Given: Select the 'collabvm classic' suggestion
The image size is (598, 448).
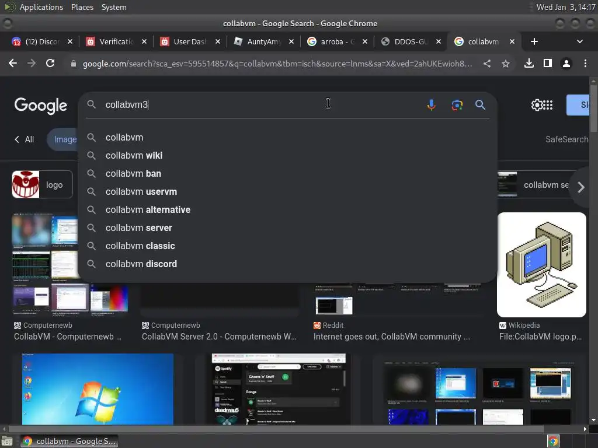Looking at the screenshot, I should [x=287, y=246].
